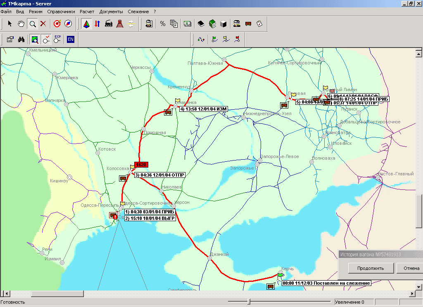Click the green banknotes icon
423x307 pixels.
click(188, 24)
